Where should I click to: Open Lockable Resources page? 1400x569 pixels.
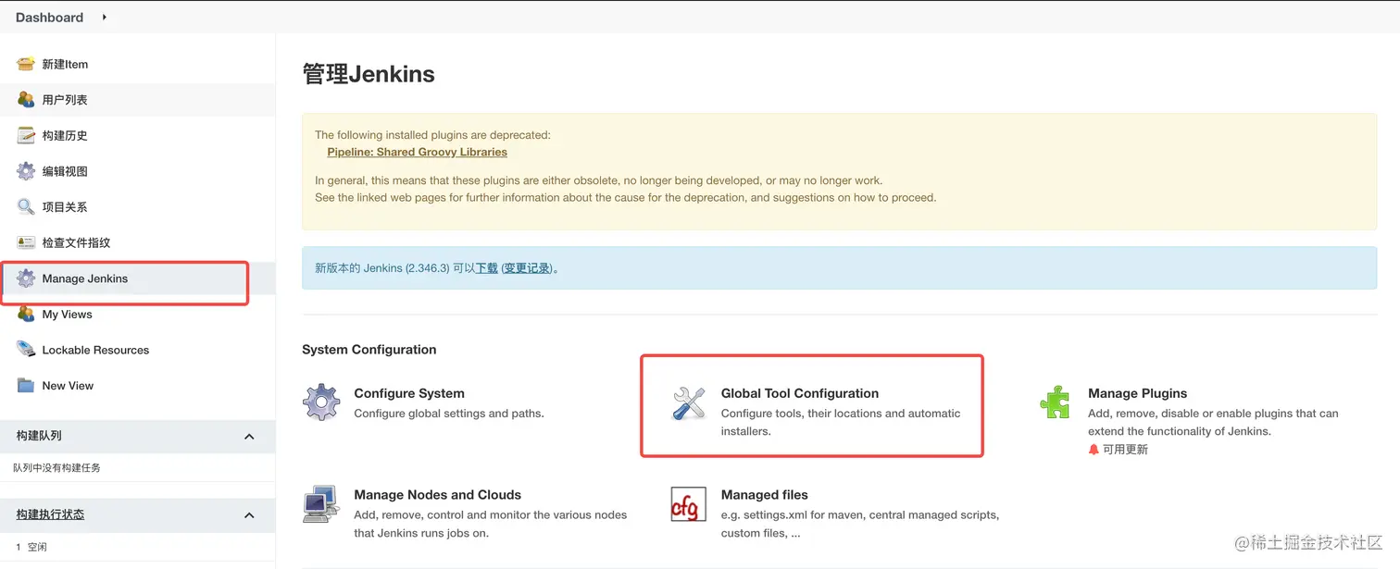tap(95, 350)
